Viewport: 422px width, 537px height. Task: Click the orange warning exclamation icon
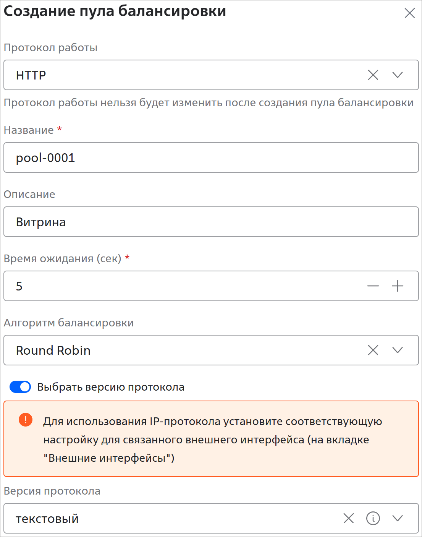tap(26, 420)
